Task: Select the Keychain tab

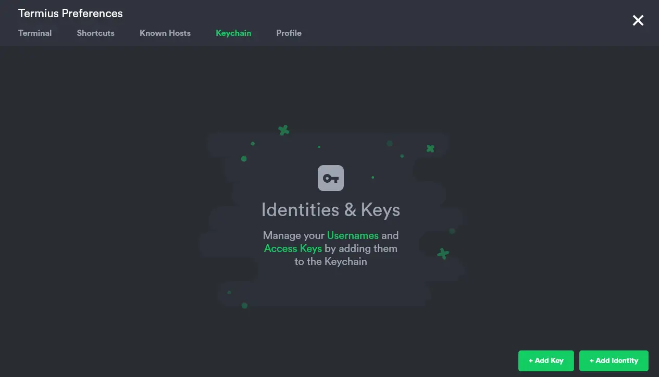Action: click(233, 33)
